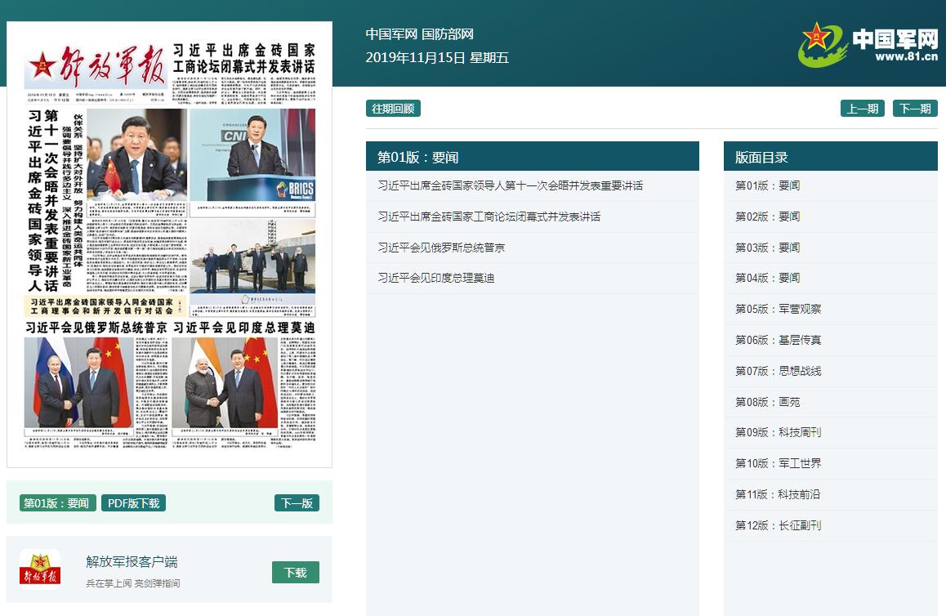The image size is (946, 616).
Task: Open the 国防部网 header link
Action: point(448,34)
